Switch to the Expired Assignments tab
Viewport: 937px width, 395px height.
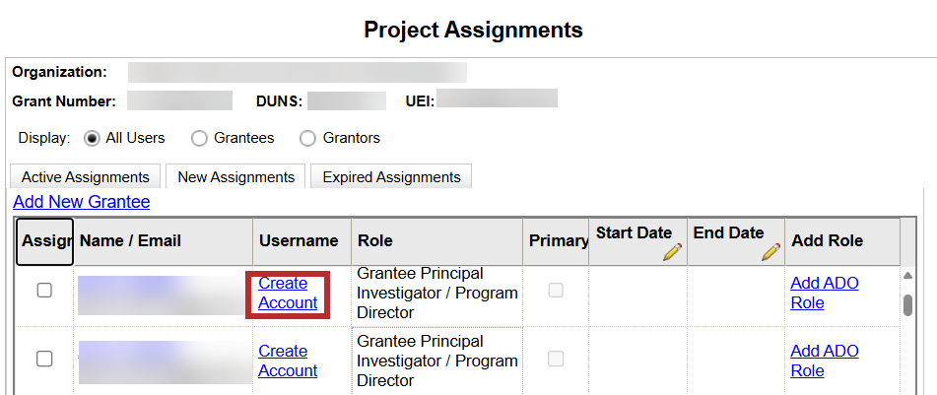coord(391,177)
